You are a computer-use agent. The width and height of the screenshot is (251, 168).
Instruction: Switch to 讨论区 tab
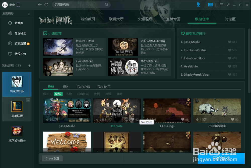click(x=230, y=19)
